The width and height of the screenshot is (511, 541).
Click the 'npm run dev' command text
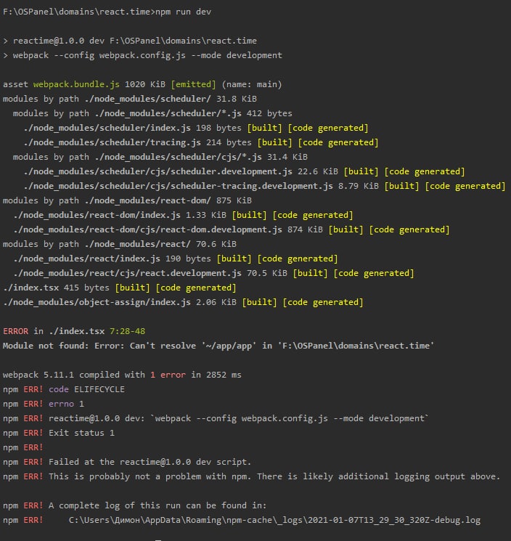[183, 12]
